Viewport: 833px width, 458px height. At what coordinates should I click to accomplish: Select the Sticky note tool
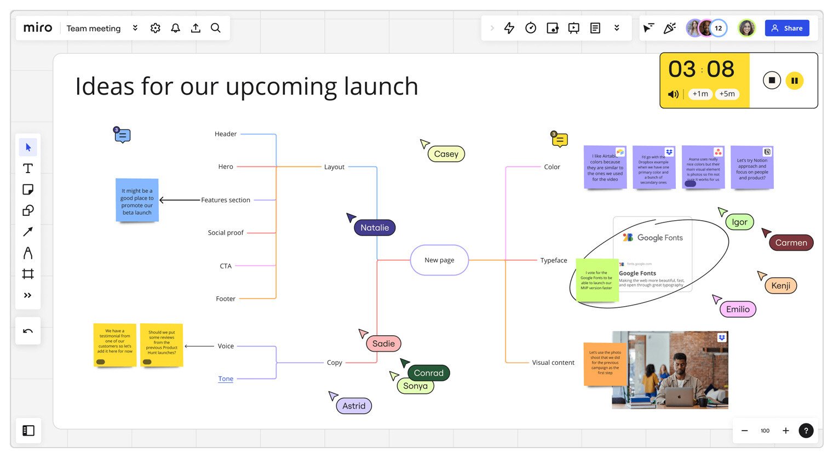(28, 190)
